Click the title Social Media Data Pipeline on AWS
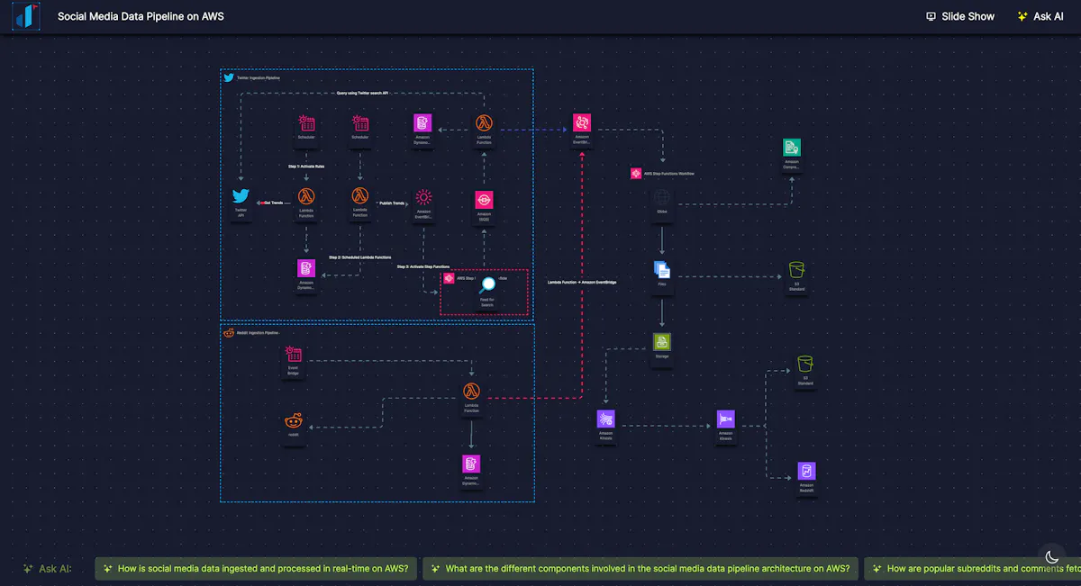Screen dimensions: 1081x586 tap(141, 16)
